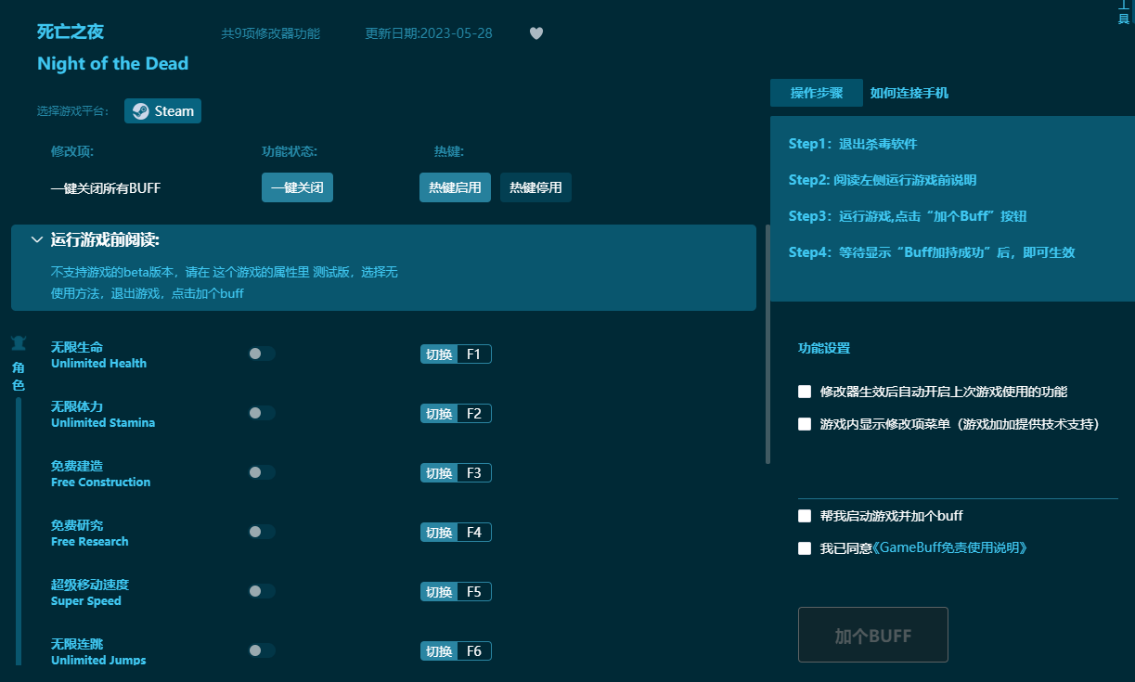Open the 如何连接手机 tab
Viewport: 1135px width, 682px height.
(909, 93)
